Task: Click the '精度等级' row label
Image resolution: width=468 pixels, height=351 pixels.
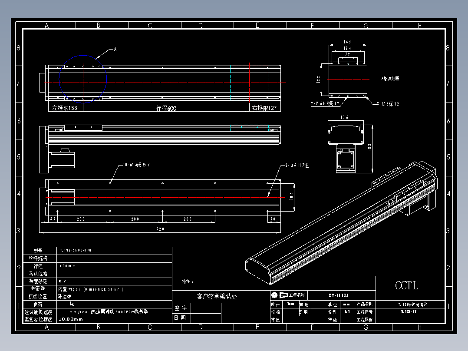Action: (38, 281)
